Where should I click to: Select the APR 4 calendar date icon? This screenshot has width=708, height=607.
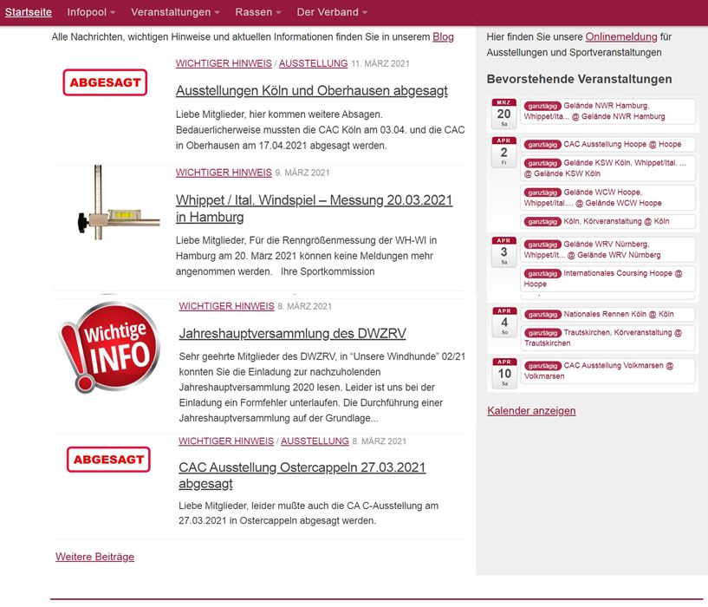[x=503, y=323]
